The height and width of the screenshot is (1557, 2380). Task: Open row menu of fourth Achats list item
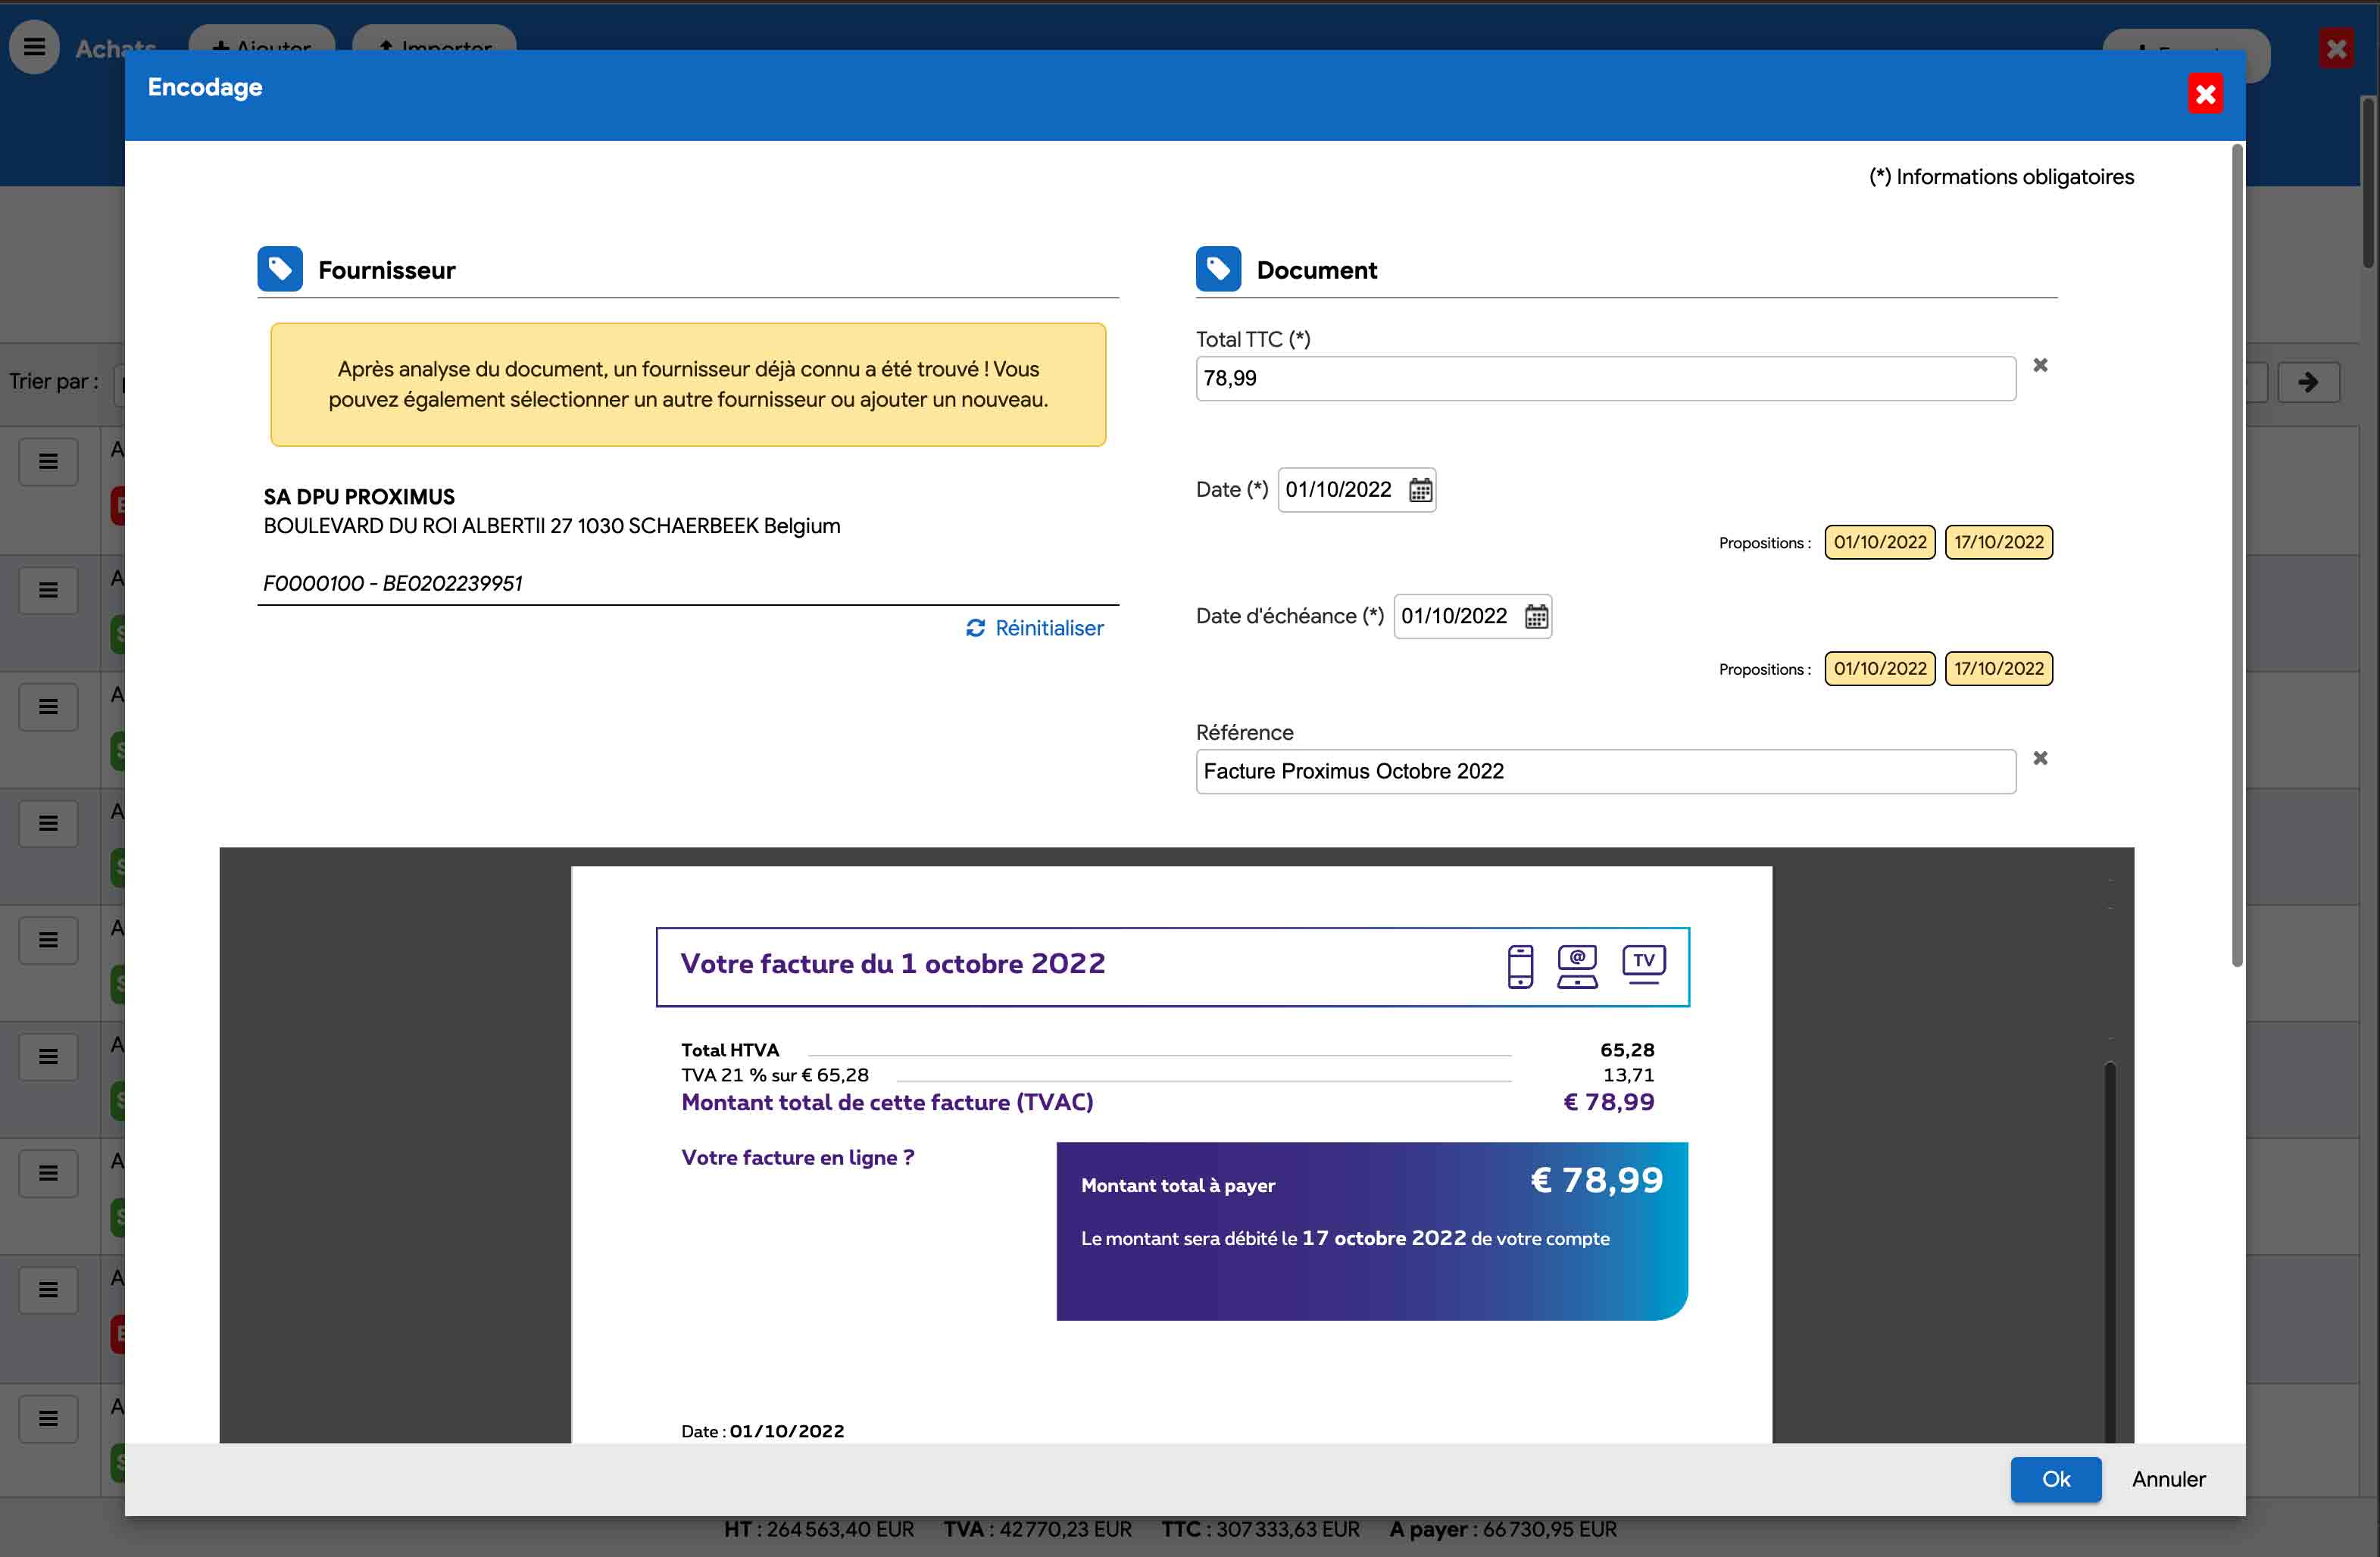click(48, 824)
